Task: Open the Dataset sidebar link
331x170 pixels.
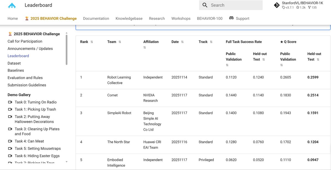Action: (x=14, y=63)
